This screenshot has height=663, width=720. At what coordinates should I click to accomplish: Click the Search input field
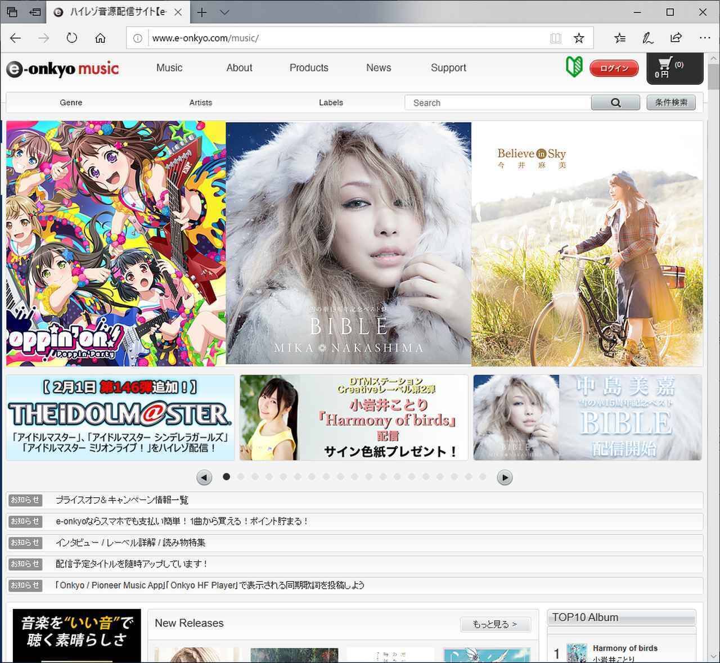(497, 102)
